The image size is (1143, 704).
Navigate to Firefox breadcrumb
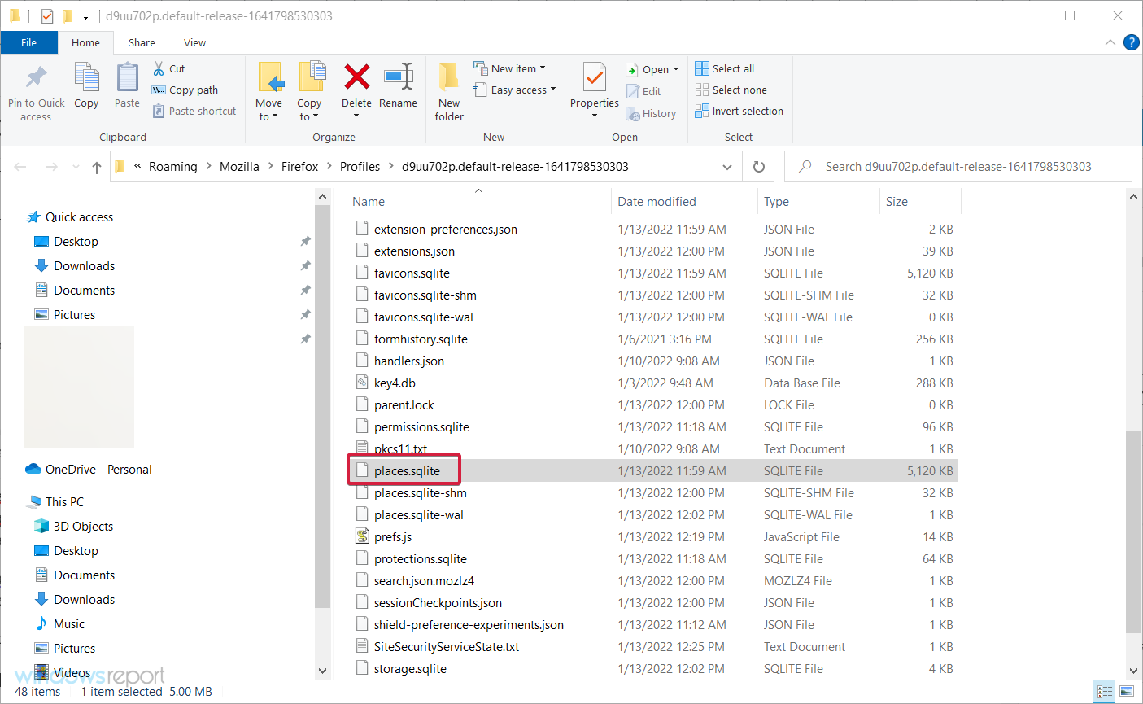[299, 167]
